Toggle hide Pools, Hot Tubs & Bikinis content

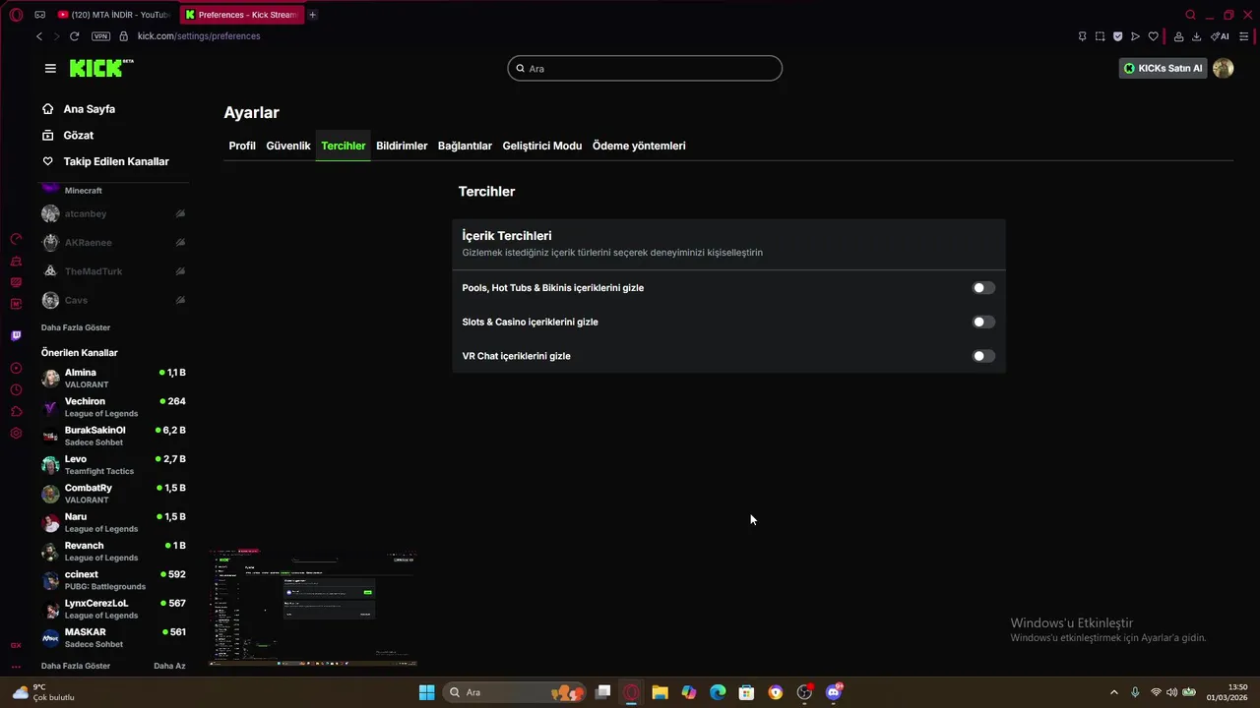(983, 288)
